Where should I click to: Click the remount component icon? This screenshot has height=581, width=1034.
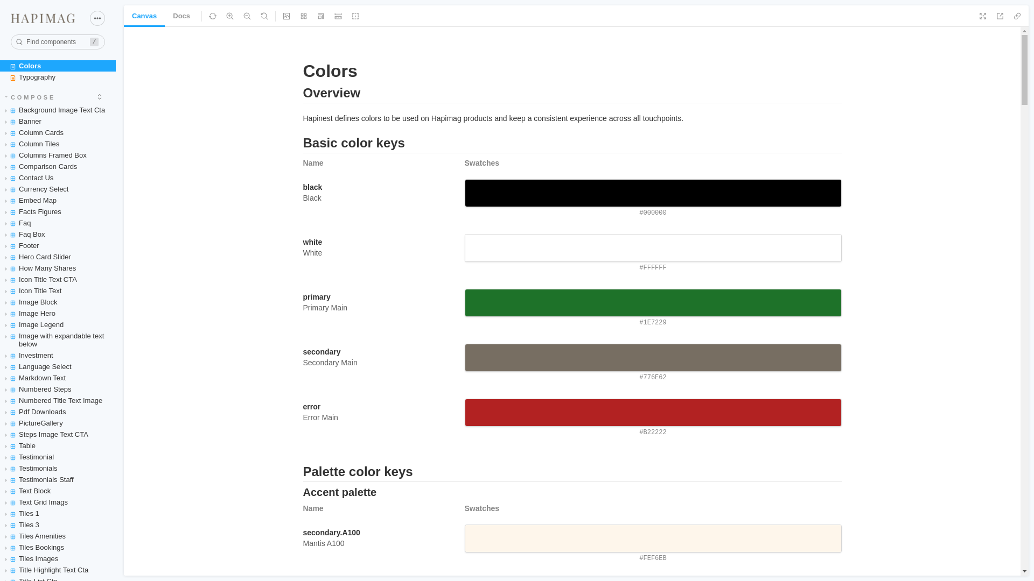[x=213, y=16]
